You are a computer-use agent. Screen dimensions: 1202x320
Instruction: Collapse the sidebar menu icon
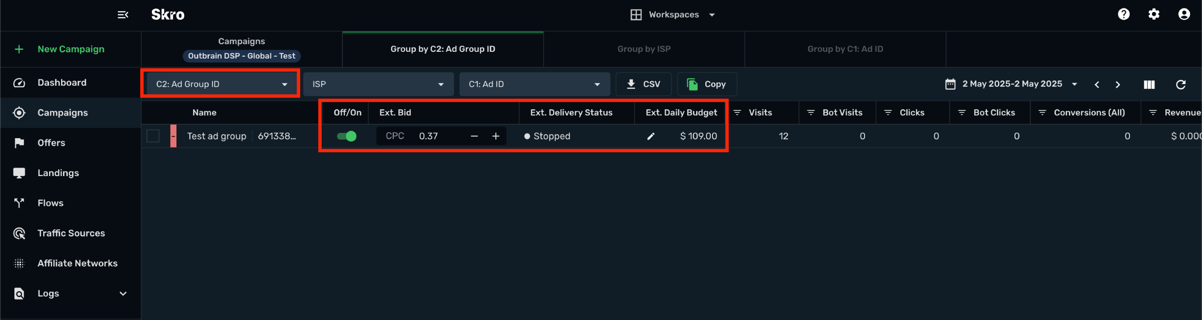[123, 15]
